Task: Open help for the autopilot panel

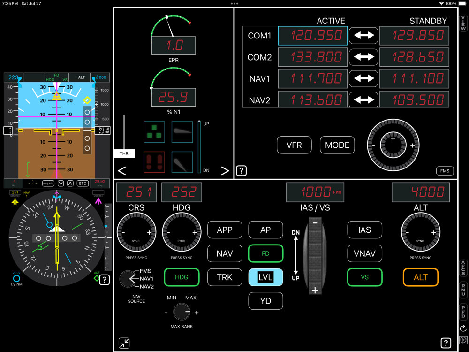Action: (446, 343)
